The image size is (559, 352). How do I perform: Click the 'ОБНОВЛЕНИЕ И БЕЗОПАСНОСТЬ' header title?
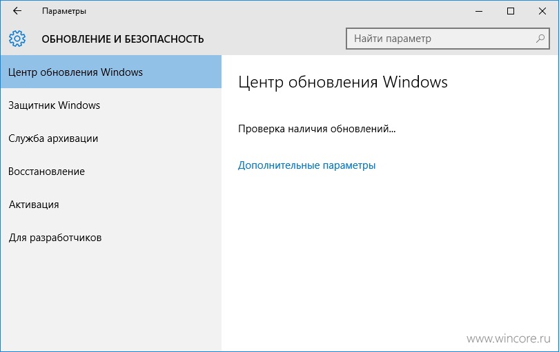[123, 39]
